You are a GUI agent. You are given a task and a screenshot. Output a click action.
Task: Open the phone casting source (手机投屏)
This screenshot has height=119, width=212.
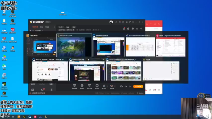(89, 87)
